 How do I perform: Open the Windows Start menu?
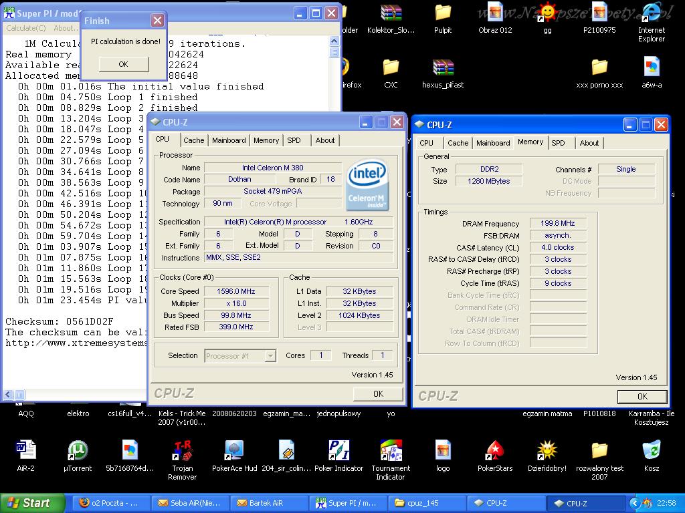pos(32,503)
